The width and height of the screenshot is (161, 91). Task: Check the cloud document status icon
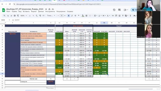point(53,9)
